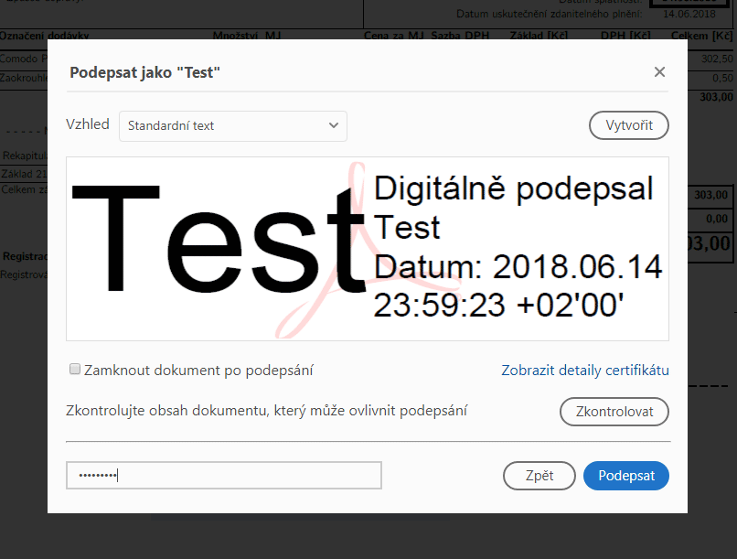Image resolution: width=737 pixels, height=559 pixels.
Task: Click "Základ [Kč]" column header in document
Action: [x=539, y=36]
